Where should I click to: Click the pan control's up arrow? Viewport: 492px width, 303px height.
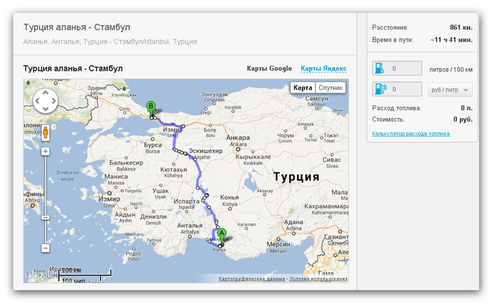coord(46,92)
